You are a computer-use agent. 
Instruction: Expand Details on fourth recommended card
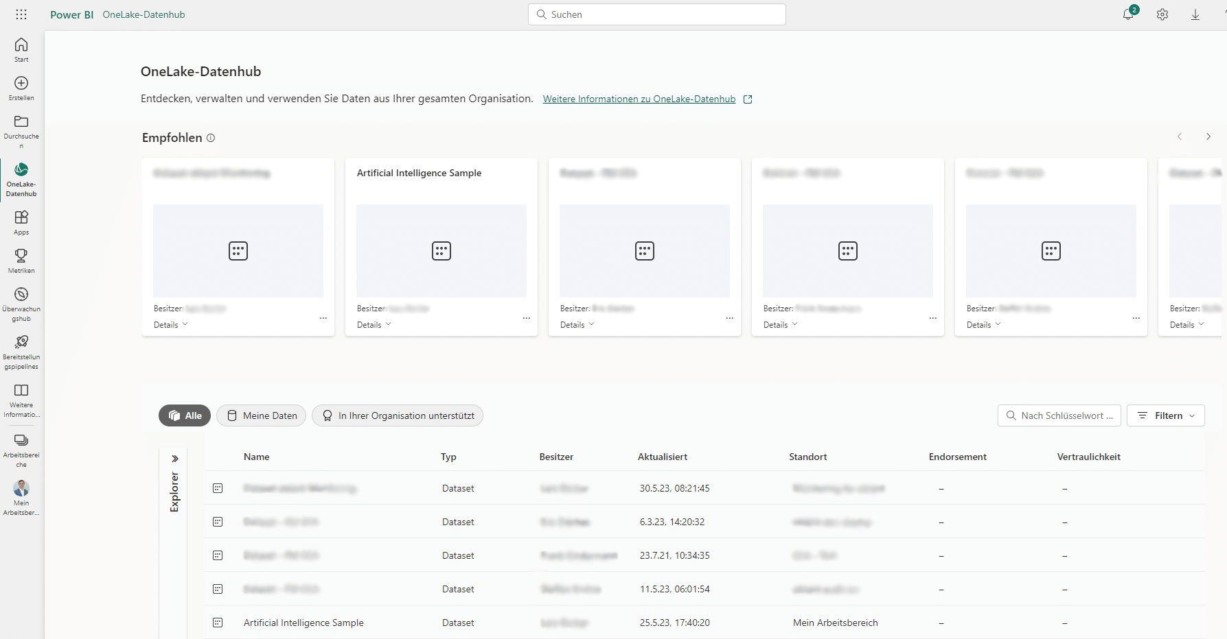pyautogui.click(x=781, y=325)
